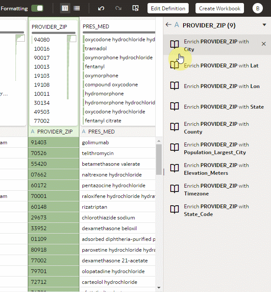Select value 49503 in PROVIDER_ZIP tile
Viewport: 271px width, 292px height.
(x=42, y=112)
